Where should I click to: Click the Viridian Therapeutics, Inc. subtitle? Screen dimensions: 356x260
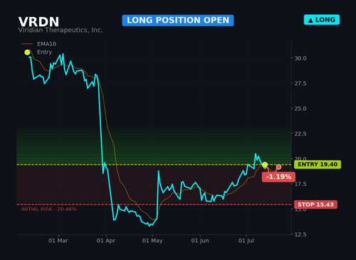[61, 30]
